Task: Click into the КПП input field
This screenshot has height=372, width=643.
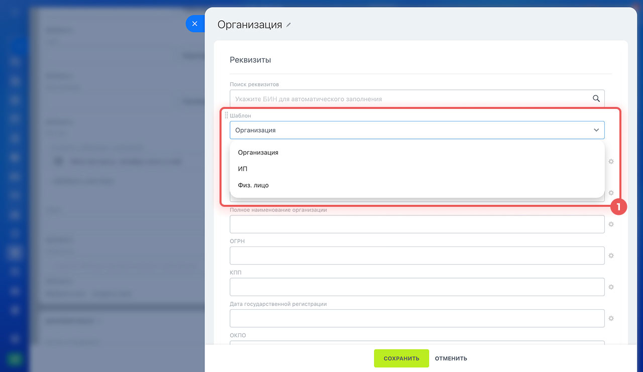Action: coord(416,287)
